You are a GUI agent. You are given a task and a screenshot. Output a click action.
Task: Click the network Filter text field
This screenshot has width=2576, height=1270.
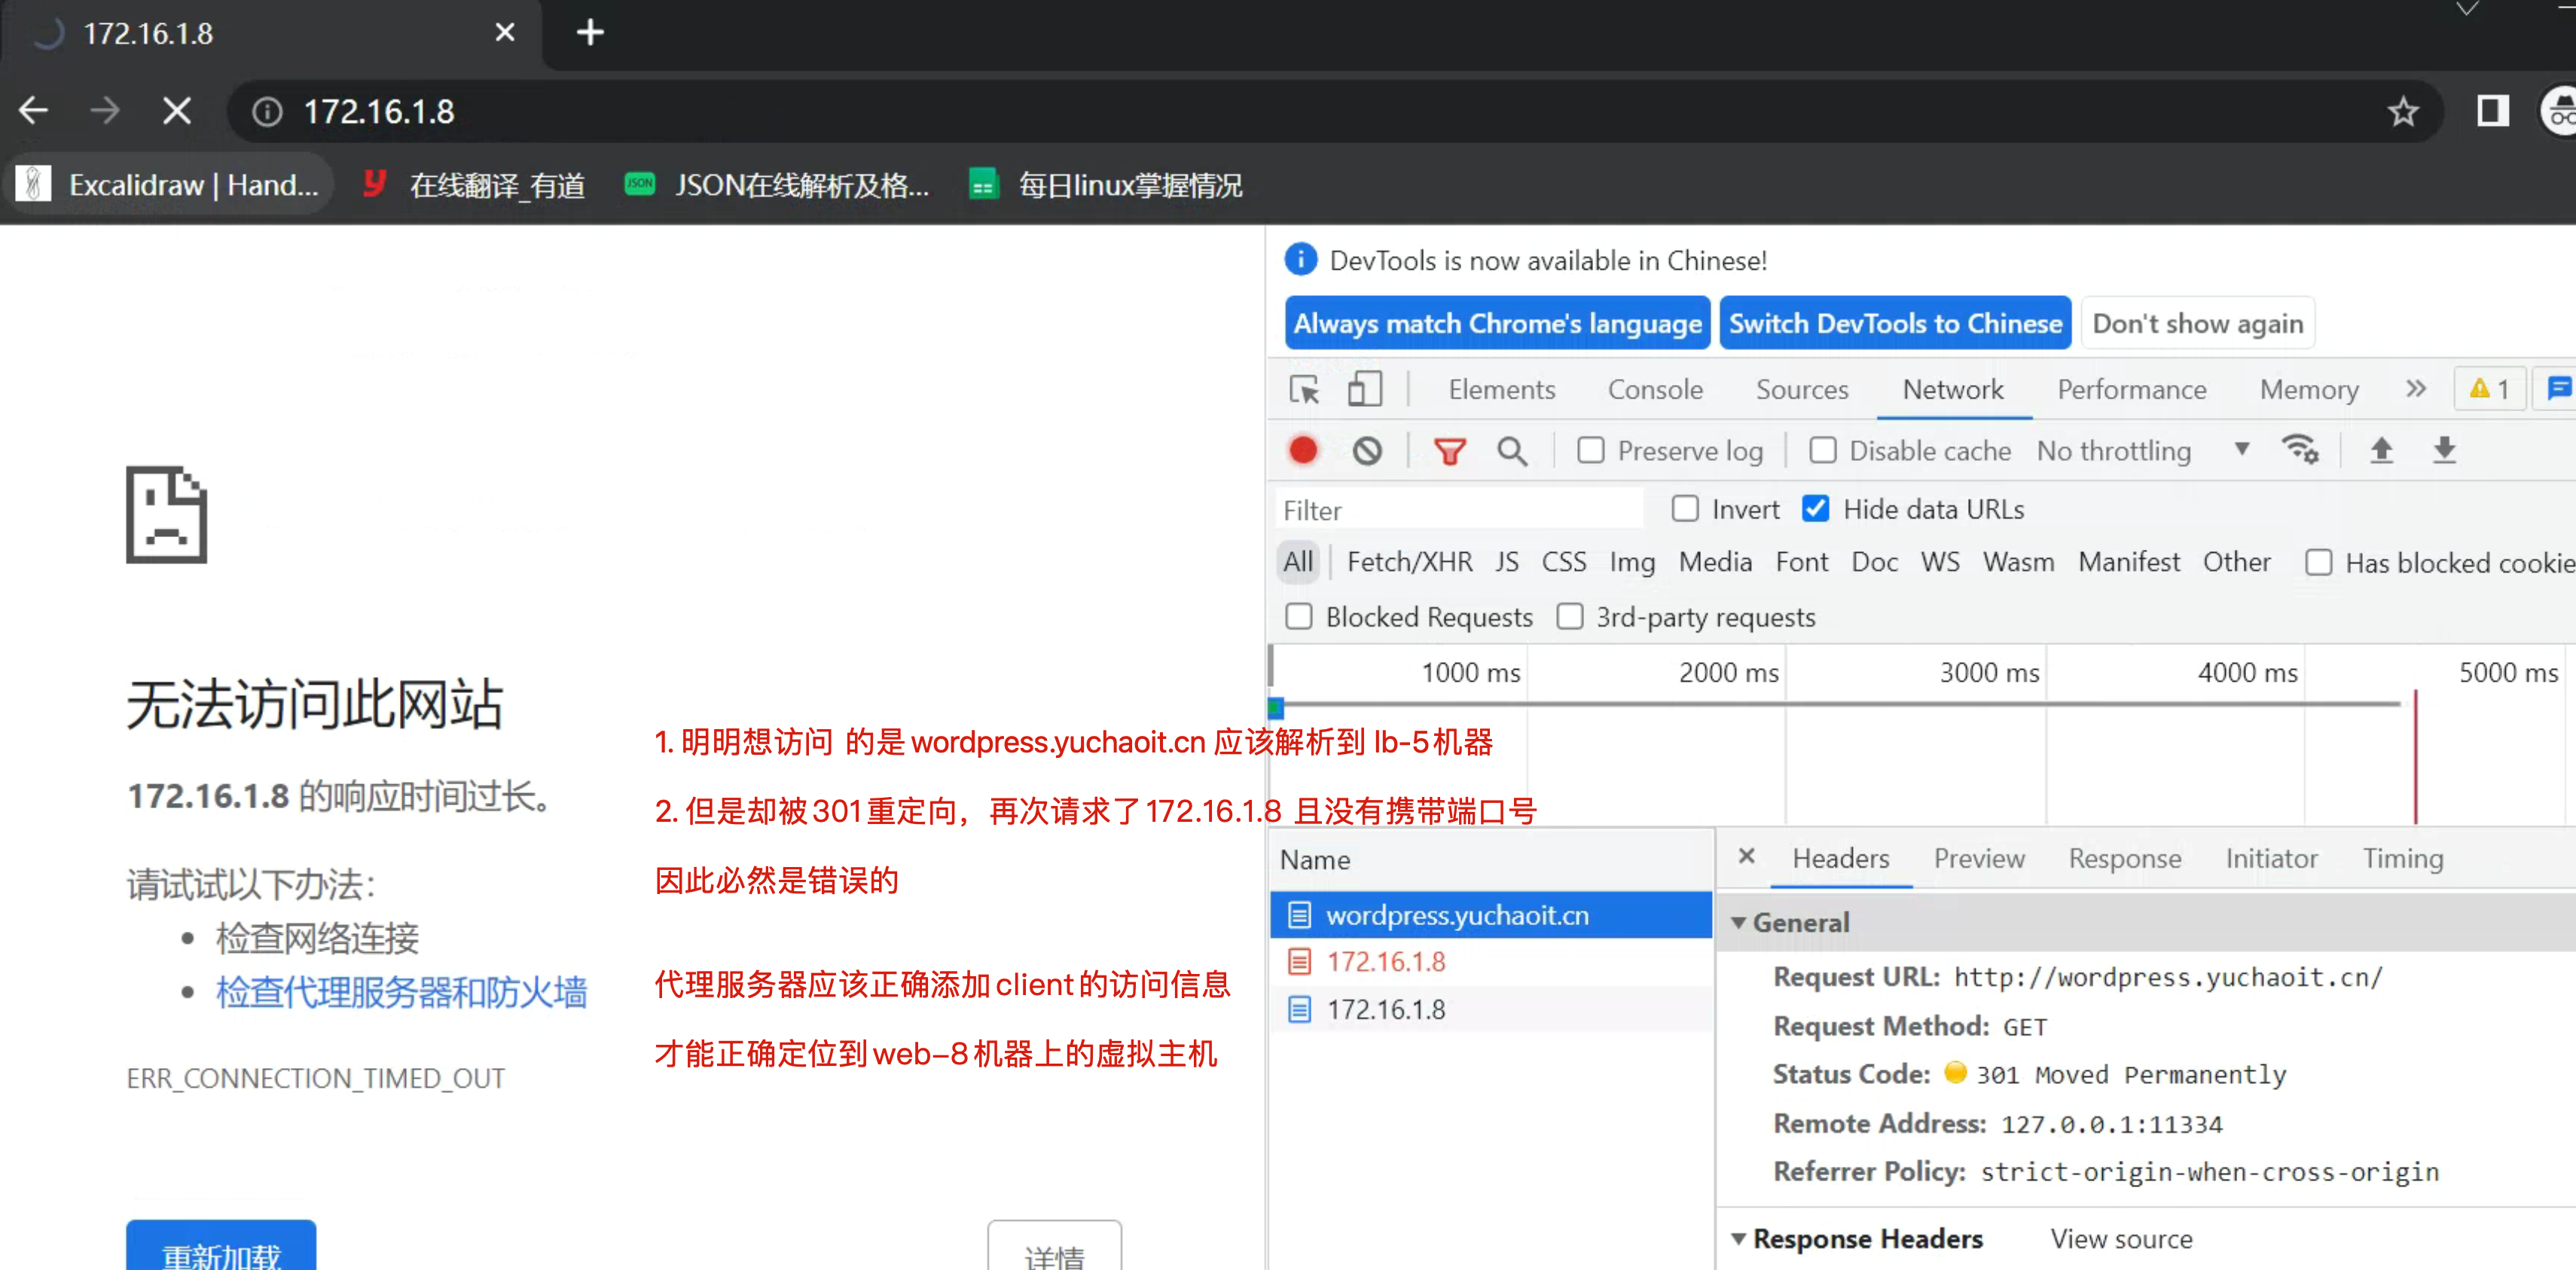point(1458,511)
